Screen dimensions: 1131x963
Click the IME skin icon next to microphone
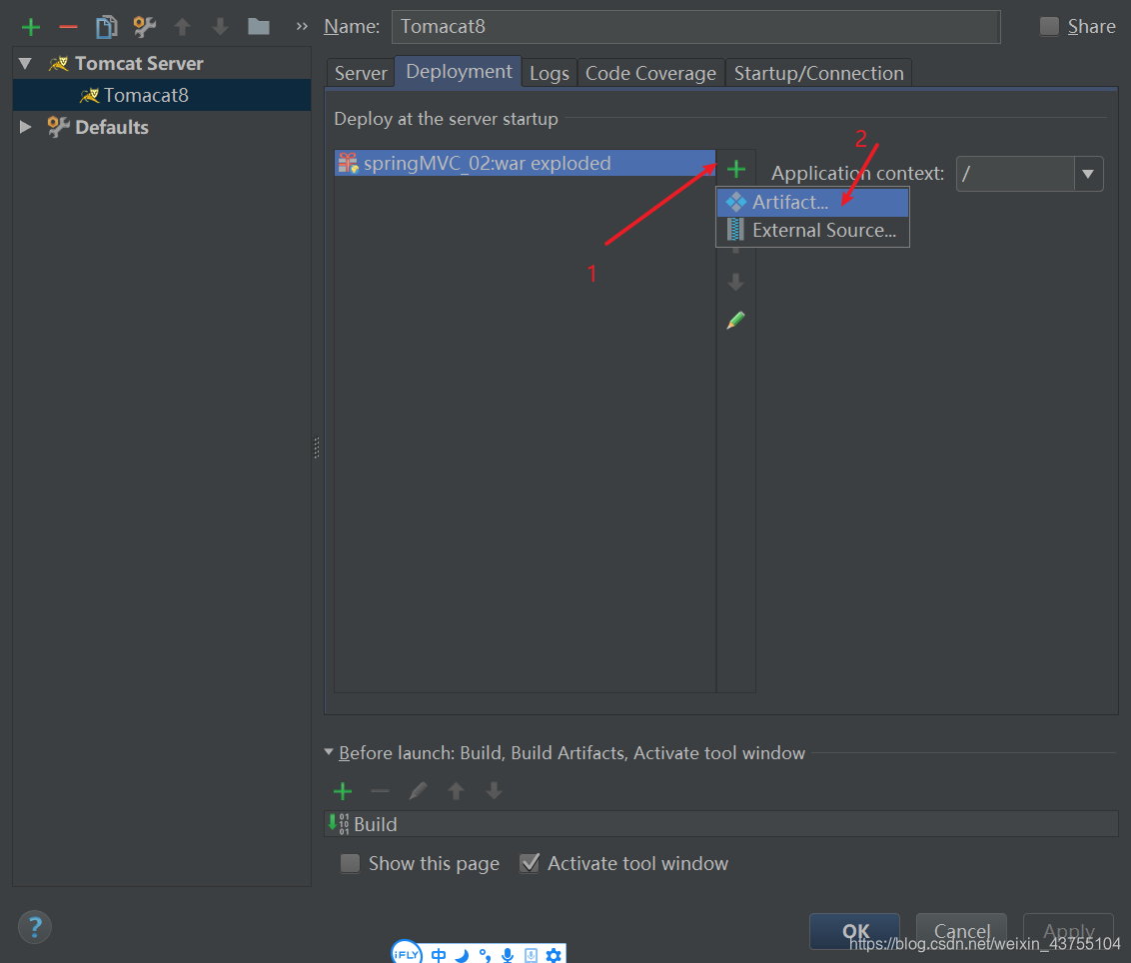[x=531, y=955]
